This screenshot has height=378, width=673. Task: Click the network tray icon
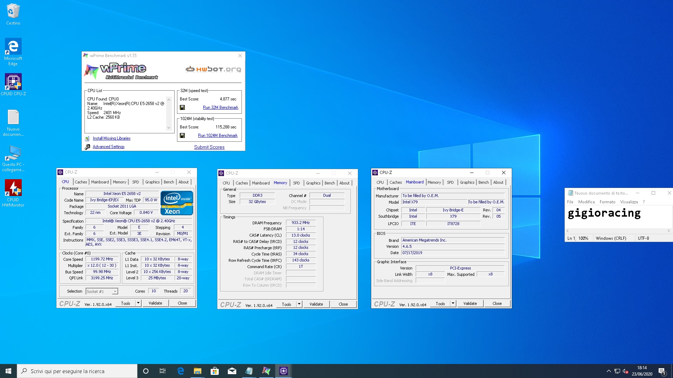point(617,371)
